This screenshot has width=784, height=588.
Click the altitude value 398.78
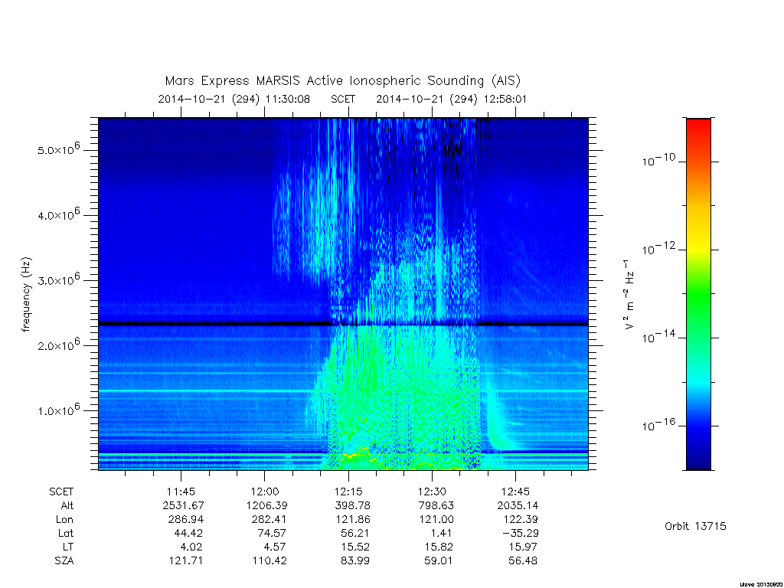point(352,505)
